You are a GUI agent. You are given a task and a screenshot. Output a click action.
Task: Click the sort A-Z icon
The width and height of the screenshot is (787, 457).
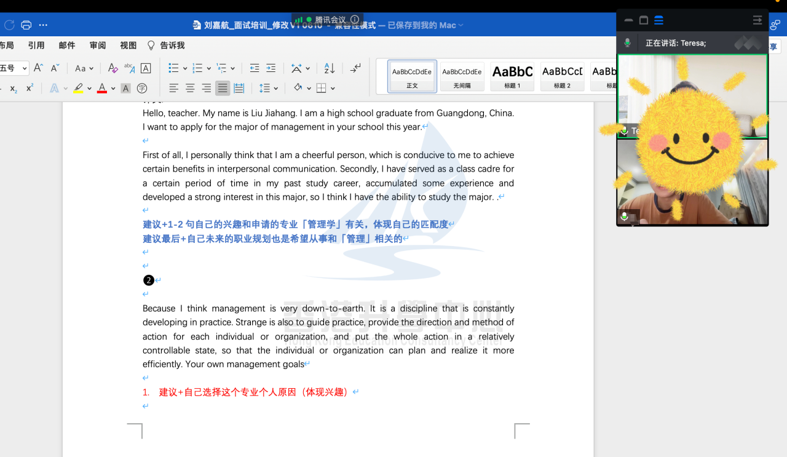(329, 68)
